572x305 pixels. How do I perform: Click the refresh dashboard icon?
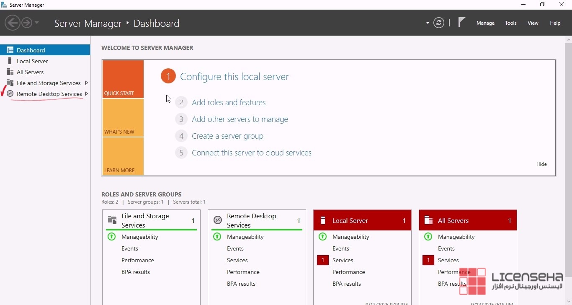438,23
